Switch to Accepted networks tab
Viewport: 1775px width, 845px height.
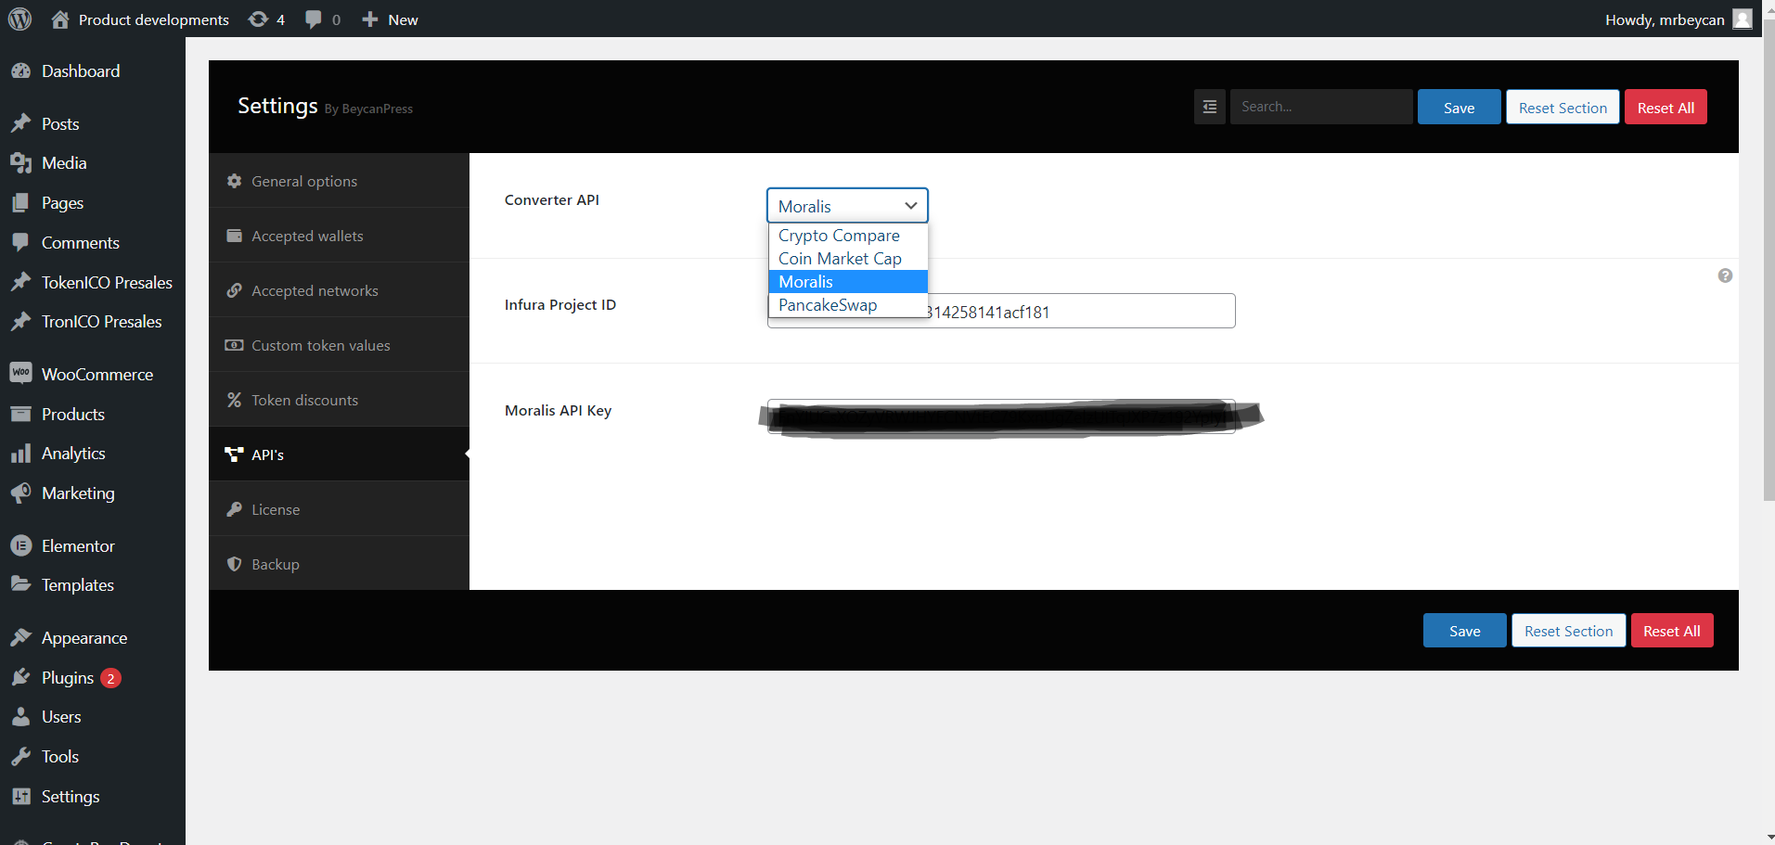click(339, 290)
